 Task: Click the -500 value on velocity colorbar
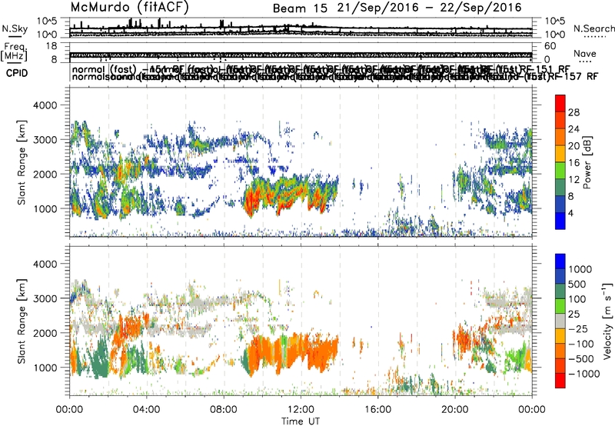tap(581, 359)
